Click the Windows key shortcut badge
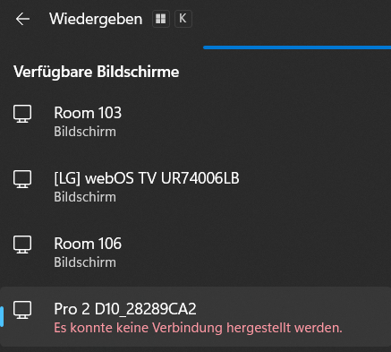The width and height of the screenshot is (391, 352). (x=161, y=19)
